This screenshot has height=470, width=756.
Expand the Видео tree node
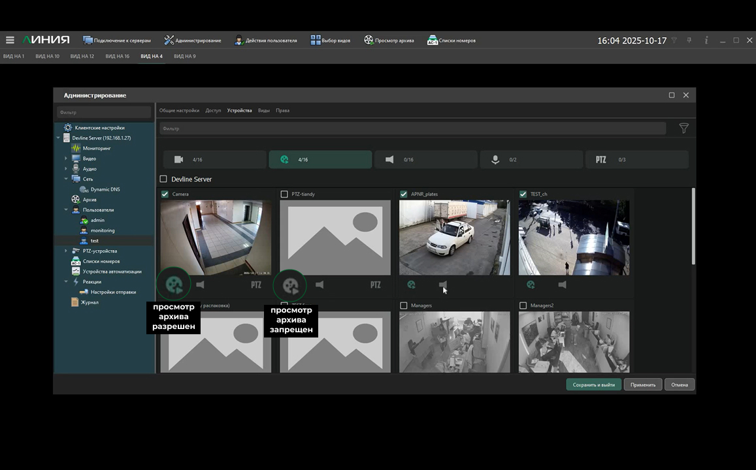(x=66, y=159)
